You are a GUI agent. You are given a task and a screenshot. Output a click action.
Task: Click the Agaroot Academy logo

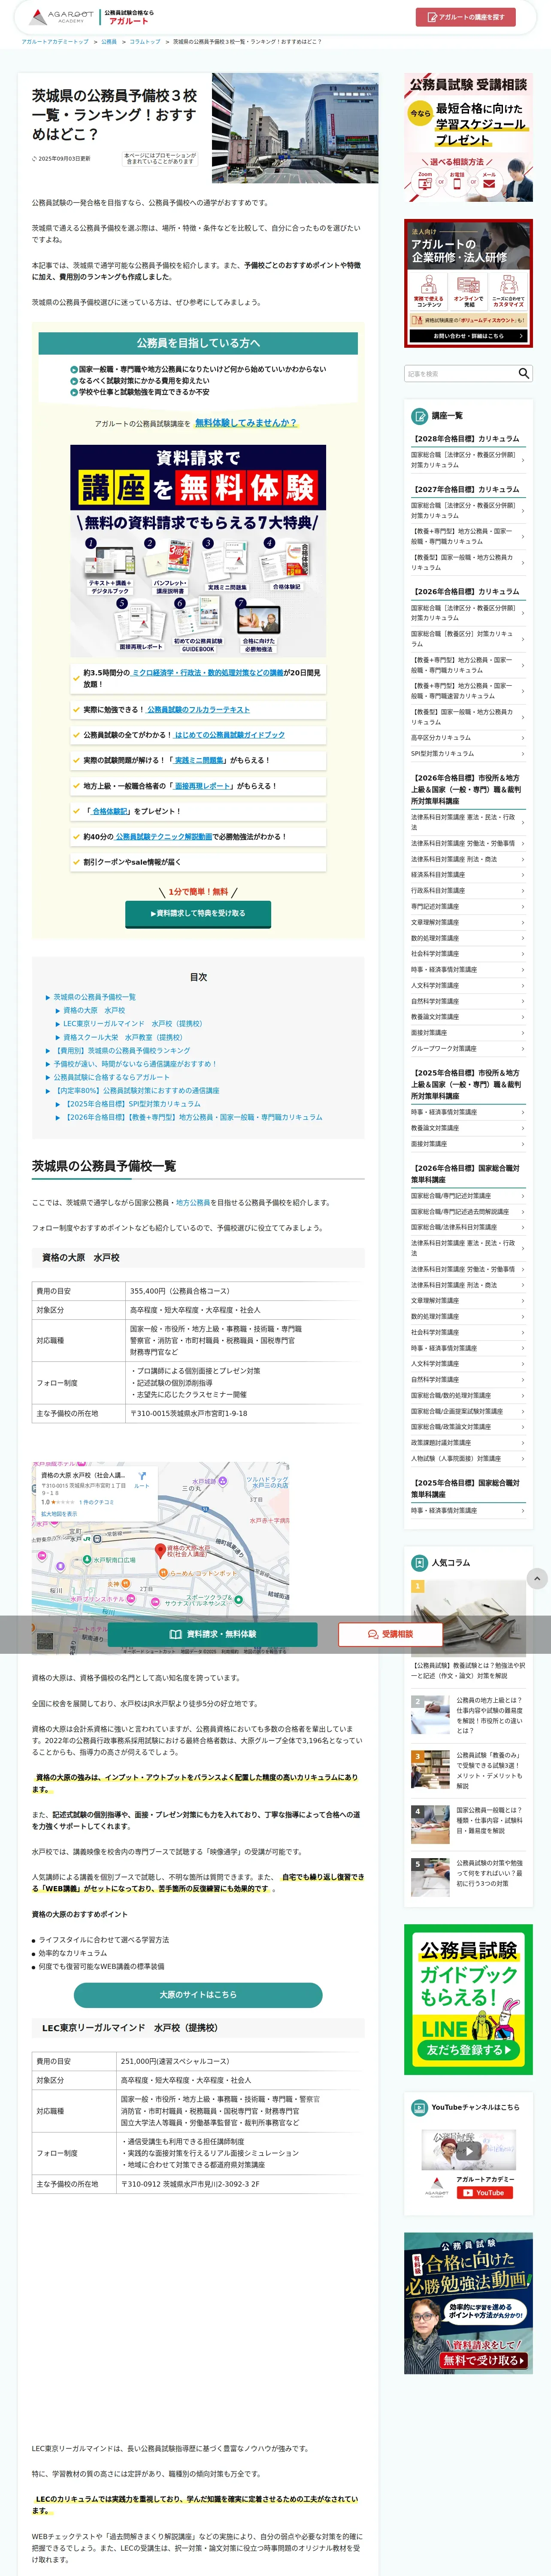click(x=60, y=17)
